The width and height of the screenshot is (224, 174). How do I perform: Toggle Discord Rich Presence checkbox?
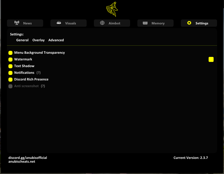(10, 80)
